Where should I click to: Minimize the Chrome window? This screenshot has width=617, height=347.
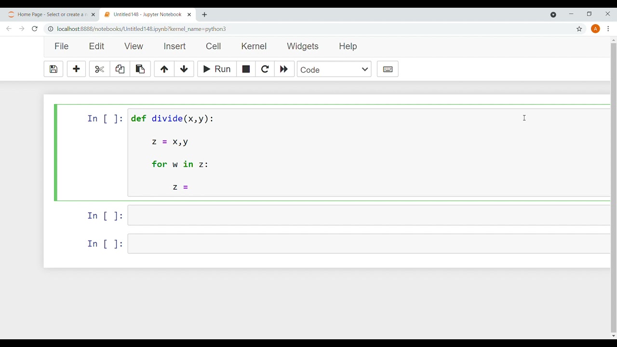[571, 14]
